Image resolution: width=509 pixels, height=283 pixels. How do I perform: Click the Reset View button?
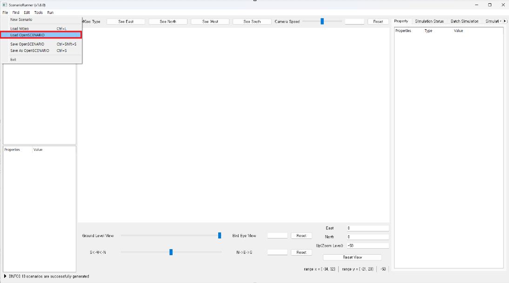pyautogui.click(x=352, y=257)
